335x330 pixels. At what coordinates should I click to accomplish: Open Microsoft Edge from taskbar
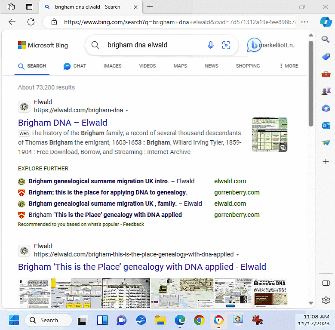pyautogui.click(x=180, y=320)
